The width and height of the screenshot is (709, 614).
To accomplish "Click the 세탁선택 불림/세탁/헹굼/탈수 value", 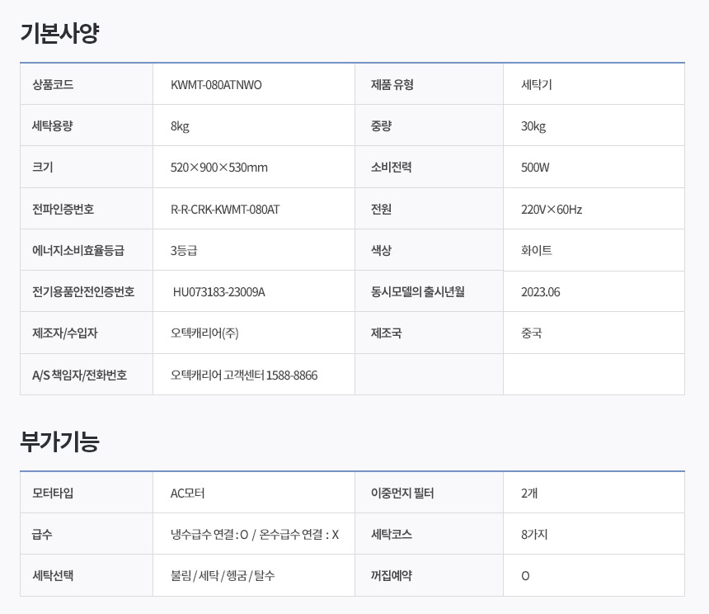I will (223, 576).
